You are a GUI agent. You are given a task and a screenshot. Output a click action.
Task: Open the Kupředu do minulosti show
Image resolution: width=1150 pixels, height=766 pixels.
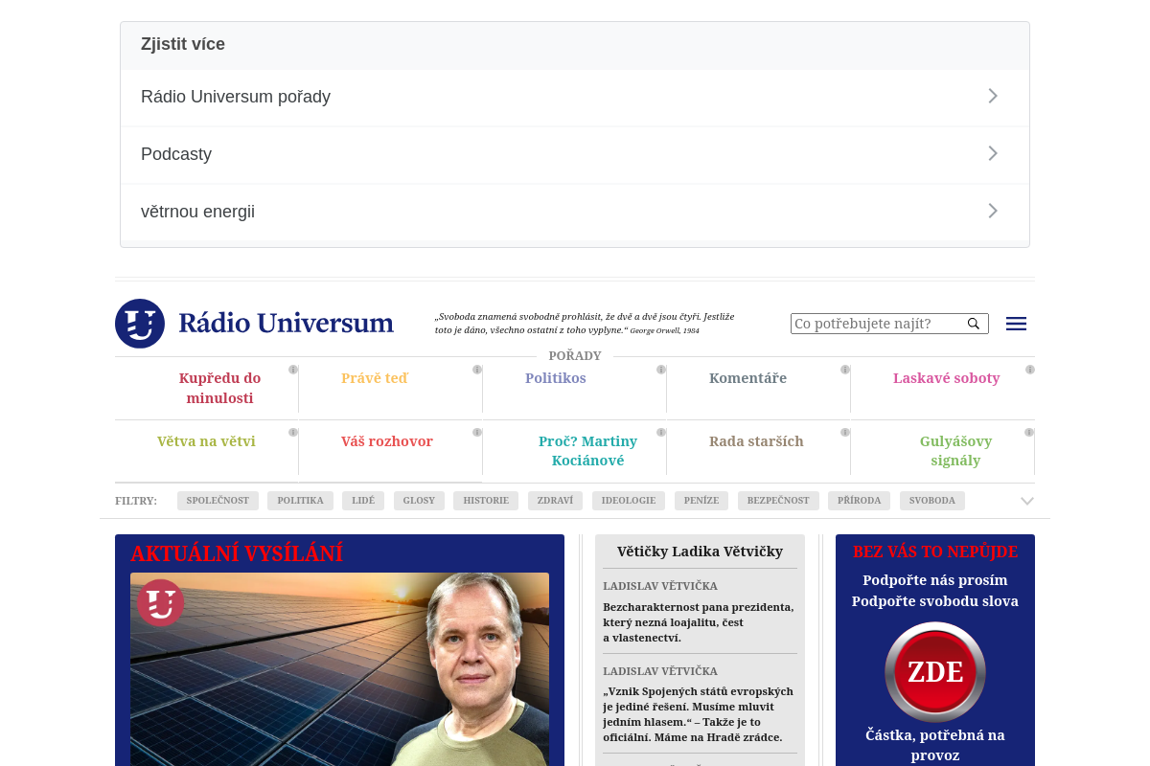(219, 388)
